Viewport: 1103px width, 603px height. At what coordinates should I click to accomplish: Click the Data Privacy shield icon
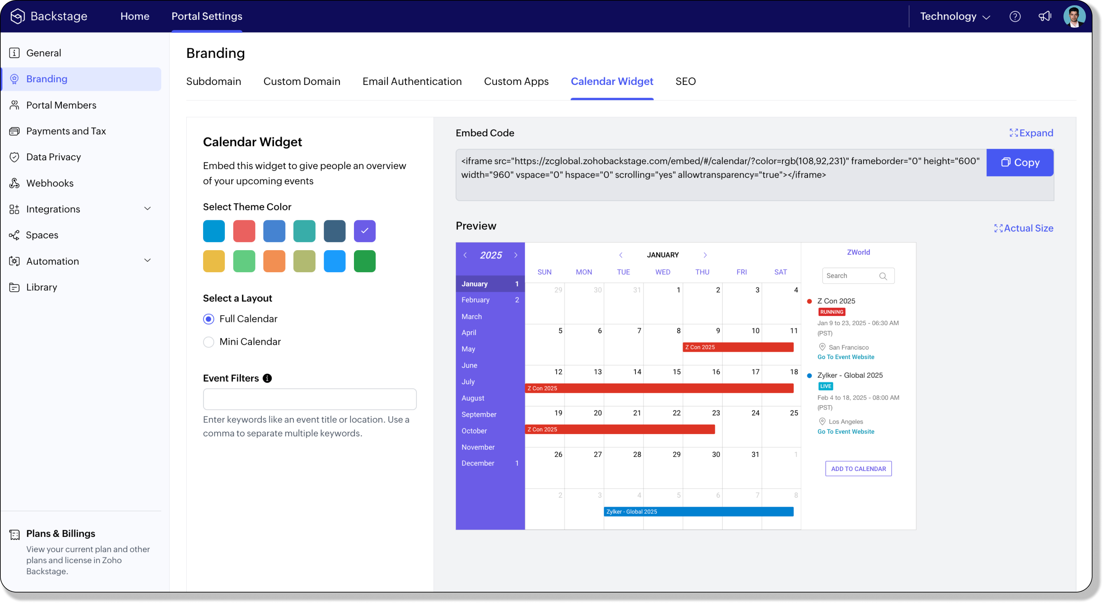tap(14, 157)
